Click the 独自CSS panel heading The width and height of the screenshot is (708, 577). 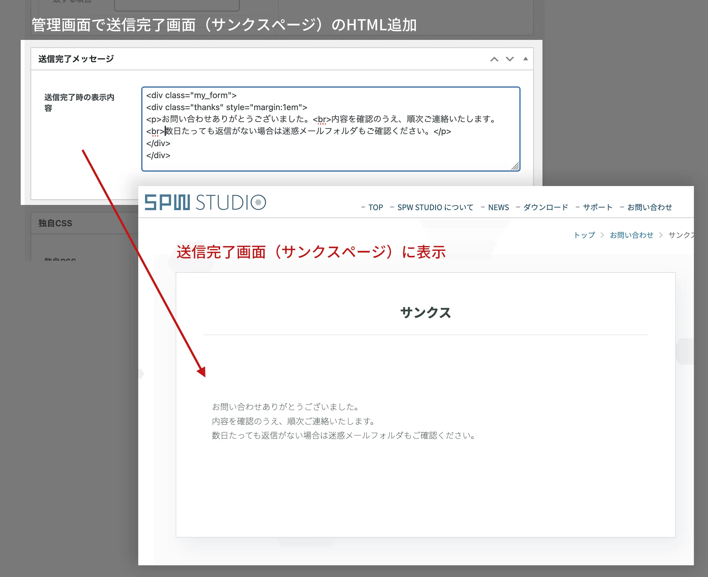pyautogui.click(x=55, y=223)
